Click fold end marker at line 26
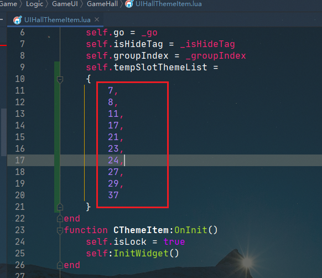The height and width of the screenshot is (278, 322). click(60, 265)
